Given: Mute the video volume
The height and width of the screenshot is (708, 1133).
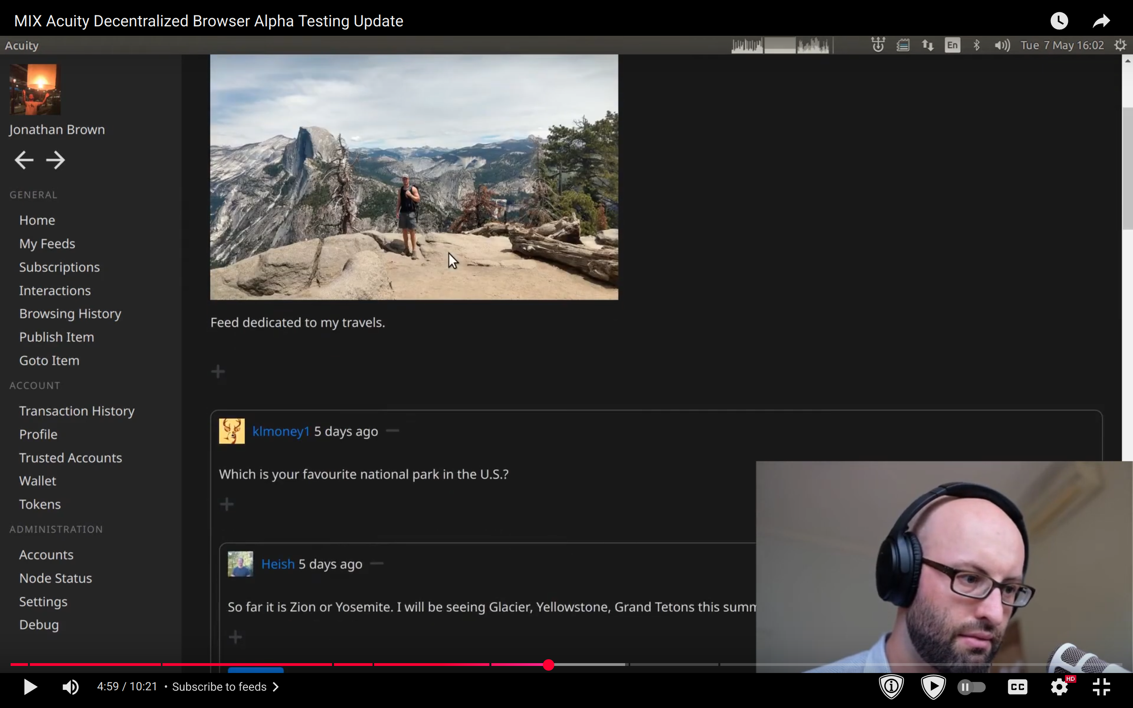Looking at the screenshot, I should coord(71,687).
